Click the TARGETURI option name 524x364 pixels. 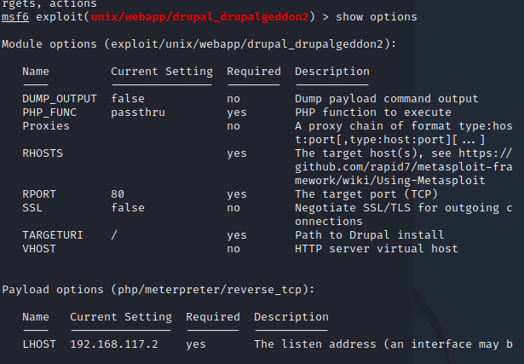(x=53, y=235)
